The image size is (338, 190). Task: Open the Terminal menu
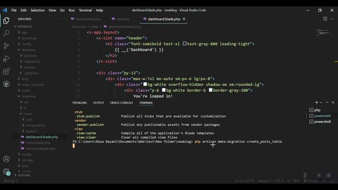pos(85,10)
